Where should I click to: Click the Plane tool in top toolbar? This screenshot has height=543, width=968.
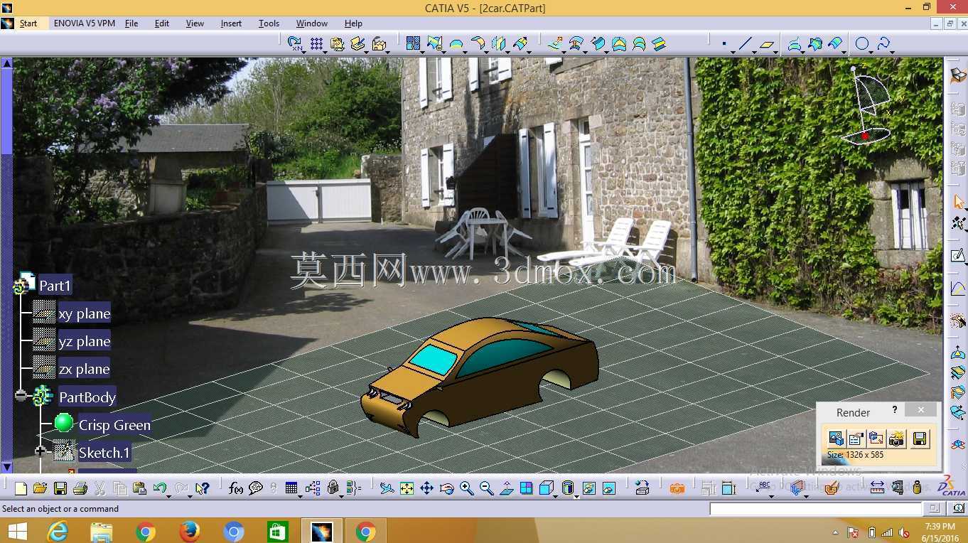(766, 44)
